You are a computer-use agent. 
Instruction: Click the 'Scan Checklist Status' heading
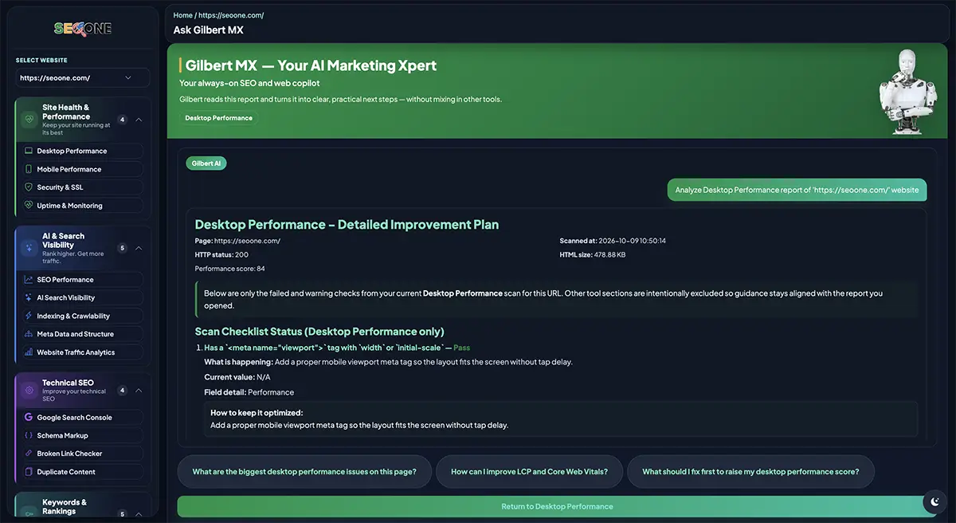[319, 332]
